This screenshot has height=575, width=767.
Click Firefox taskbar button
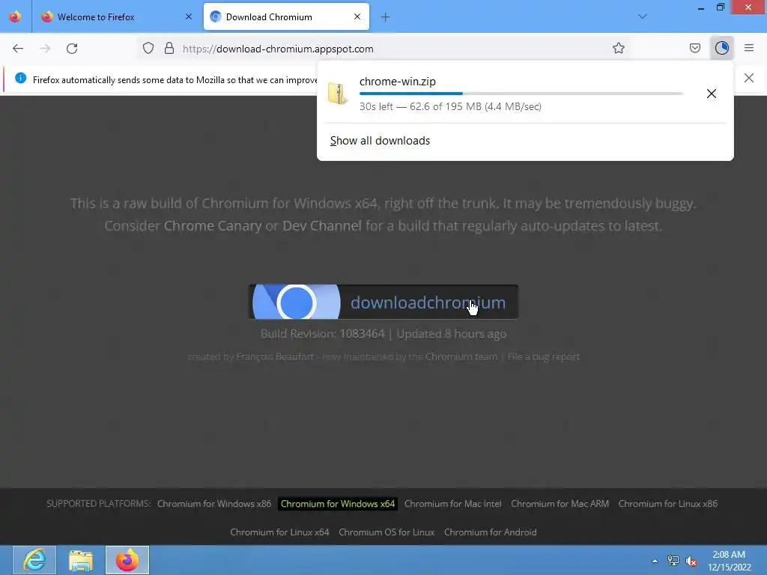coord(127,560)
